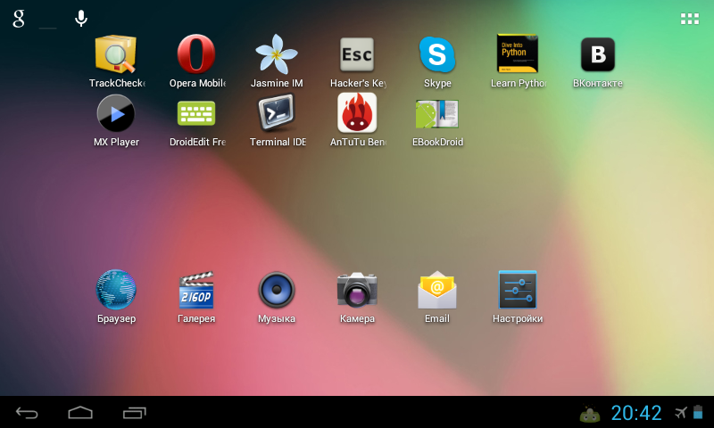The height and width of the screenshot is (428, 714).
Task: Open Браузер globe icon
Action: coord(116,290)
